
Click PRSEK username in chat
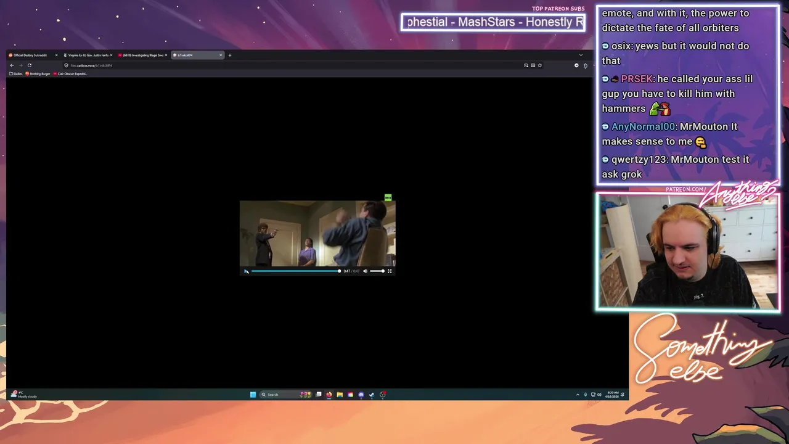pos(637,79)
